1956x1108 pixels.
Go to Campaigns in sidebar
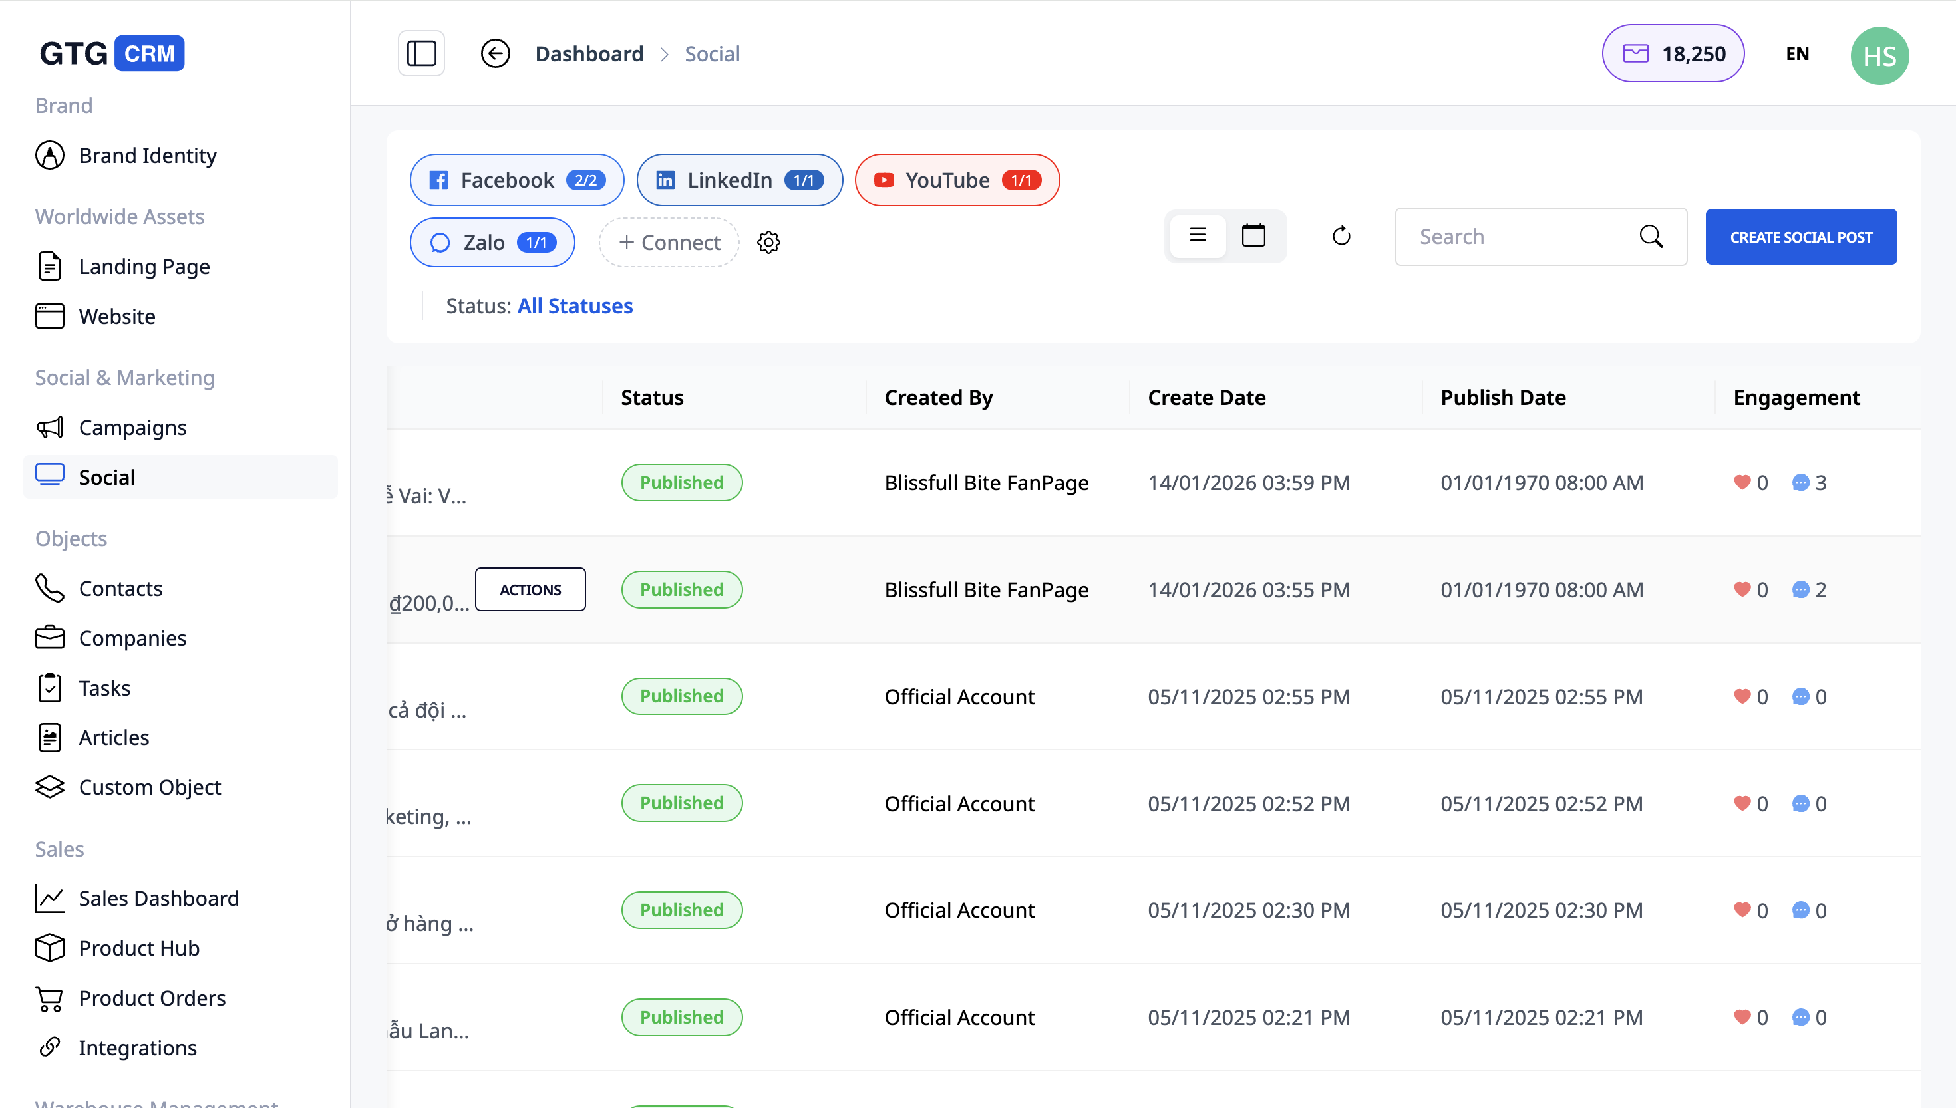[132, 428]
